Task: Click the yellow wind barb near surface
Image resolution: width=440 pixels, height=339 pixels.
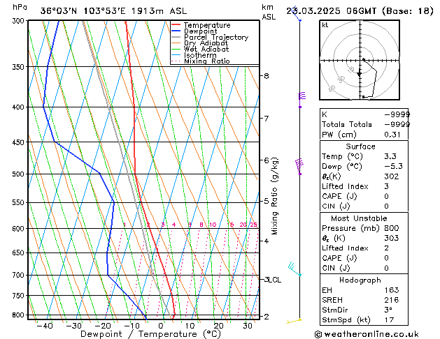Action: tap(294, 321)
